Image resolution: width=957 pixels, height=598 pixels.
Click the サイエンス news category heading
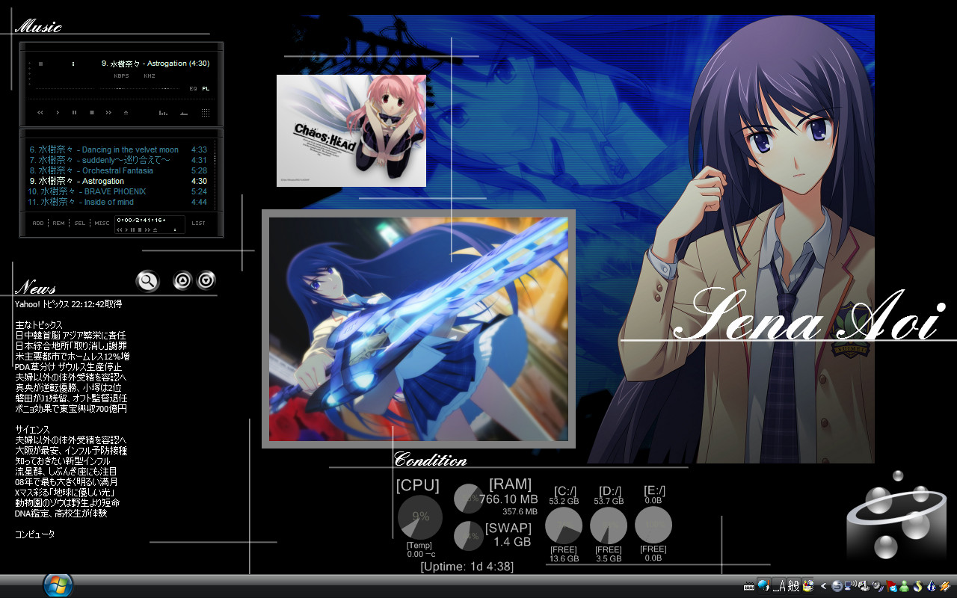tap(32, 430)
